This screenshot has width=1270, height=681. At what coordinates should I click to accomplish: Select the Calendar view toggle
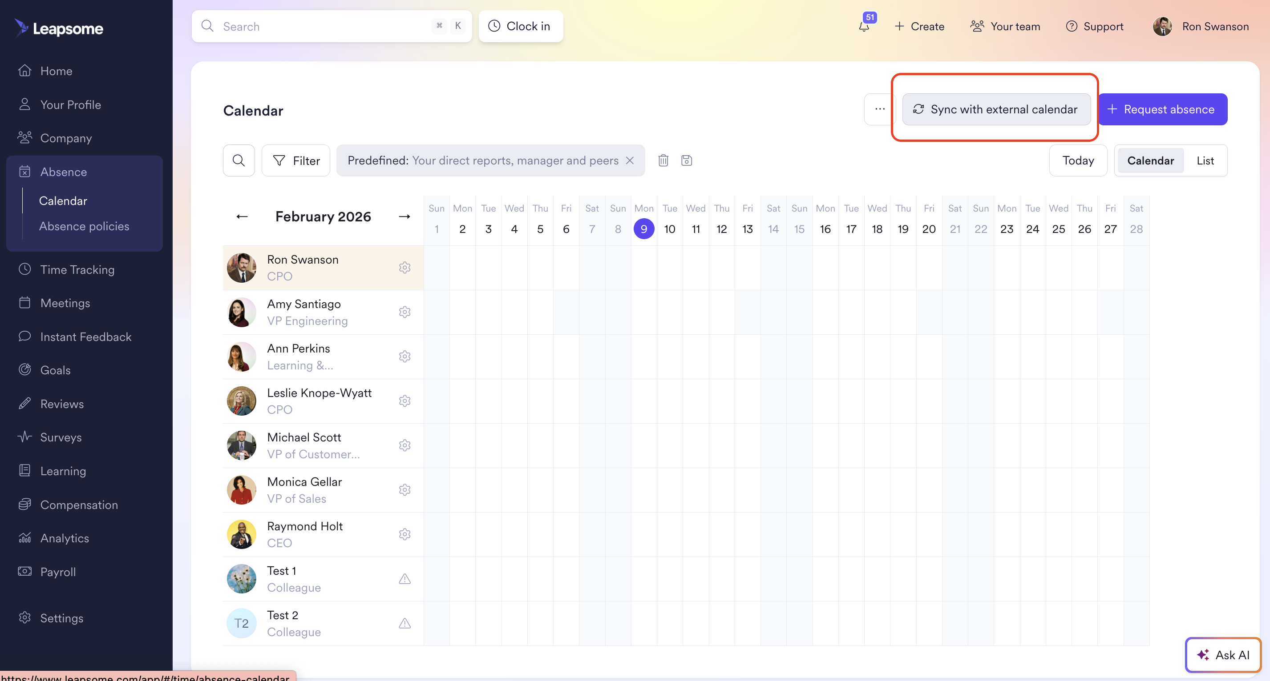pyautogui.click(x=1150, y=160)
